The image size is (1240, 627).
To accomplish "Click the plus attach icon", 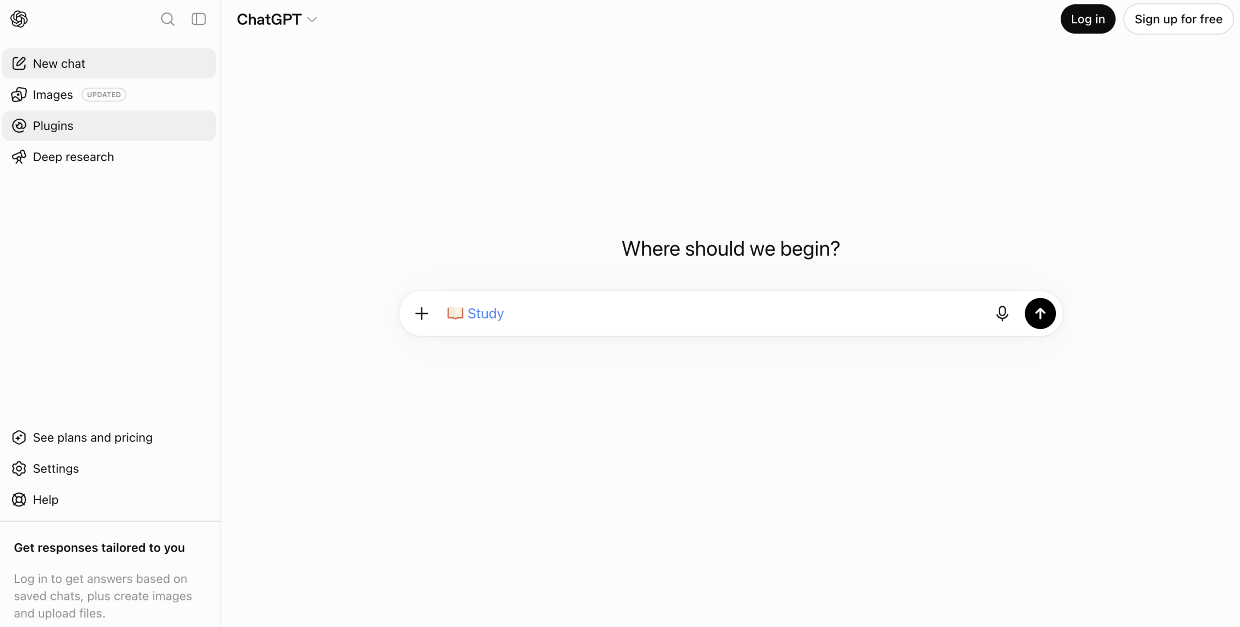I will pos(421,313).
